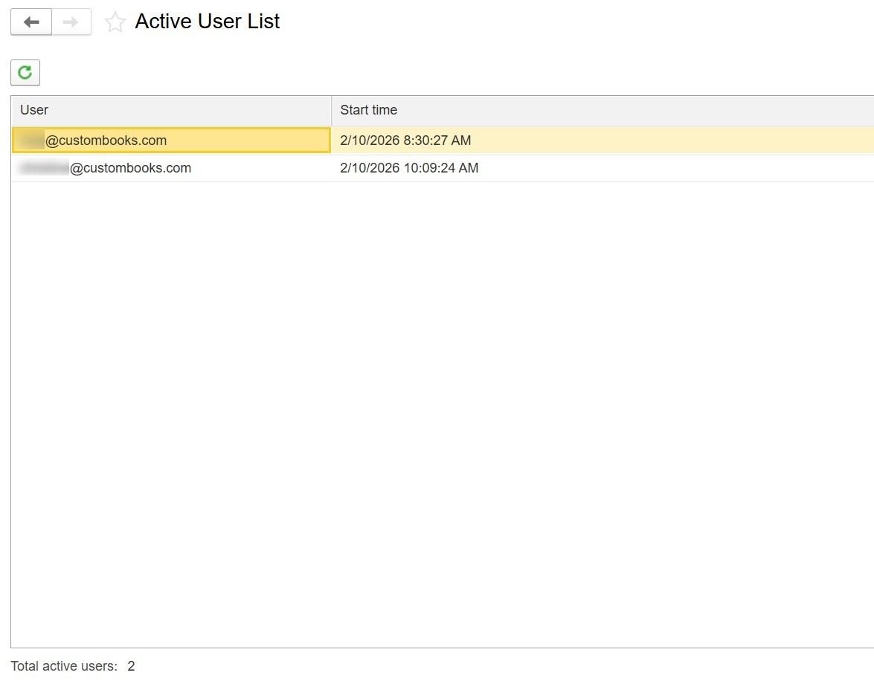Click the Active User List page title
Viewport: 874px width, 687px height.
[207, 22]
